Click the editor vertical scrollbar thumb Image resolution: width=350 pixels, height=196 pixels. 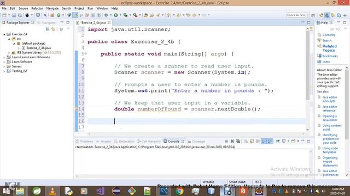click(307, 65)
